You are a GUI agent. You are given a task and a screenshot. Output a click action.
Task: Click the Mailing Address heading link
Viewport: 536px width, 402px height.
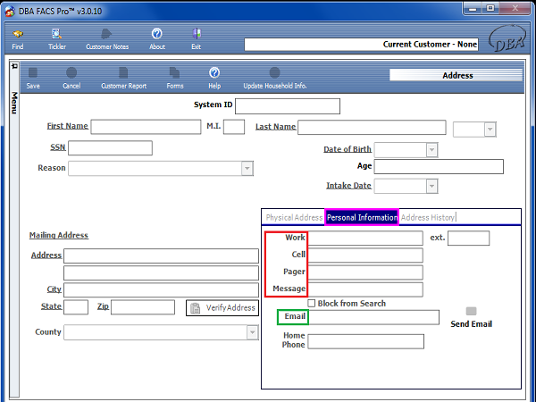coord(59,235)
